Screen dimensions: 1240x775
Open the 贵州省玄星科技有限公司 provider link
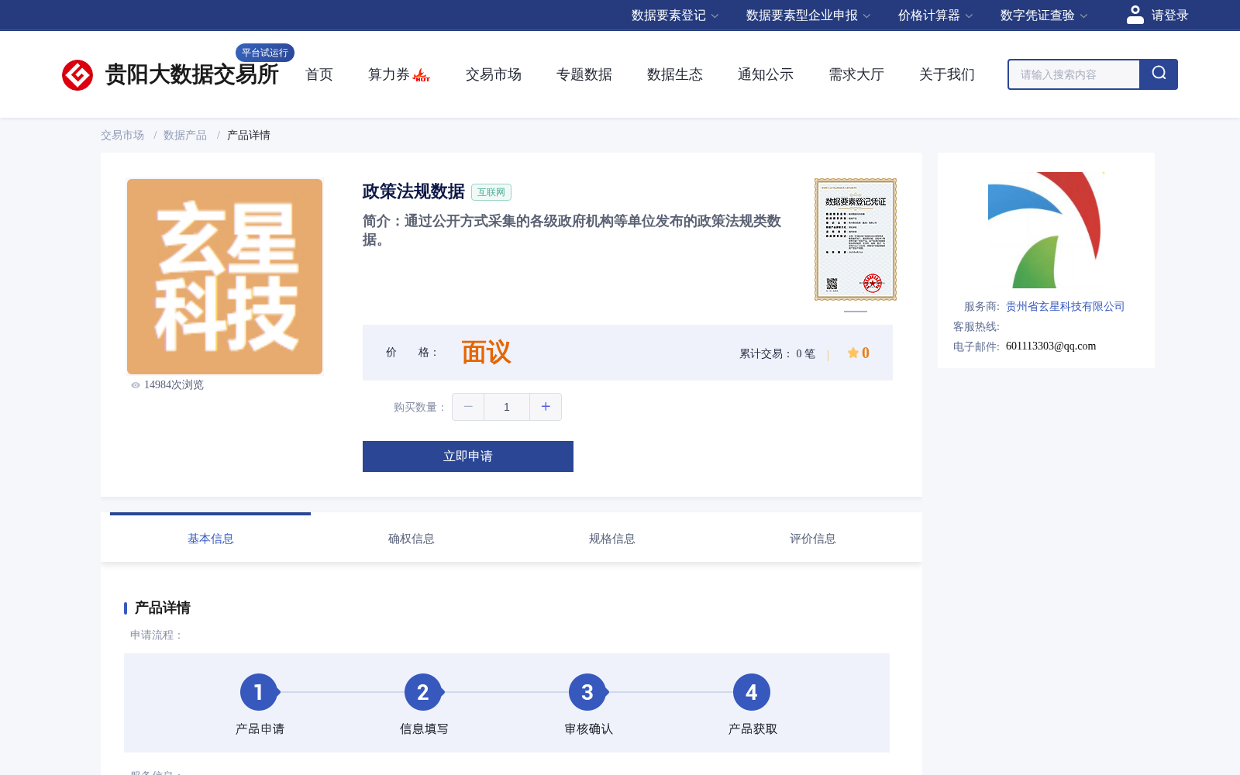point(1065,306)
